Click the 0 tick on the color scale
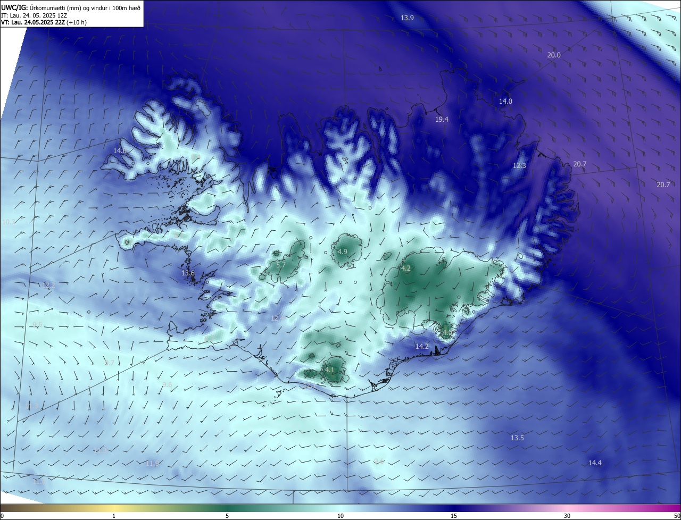 point(2,516)
